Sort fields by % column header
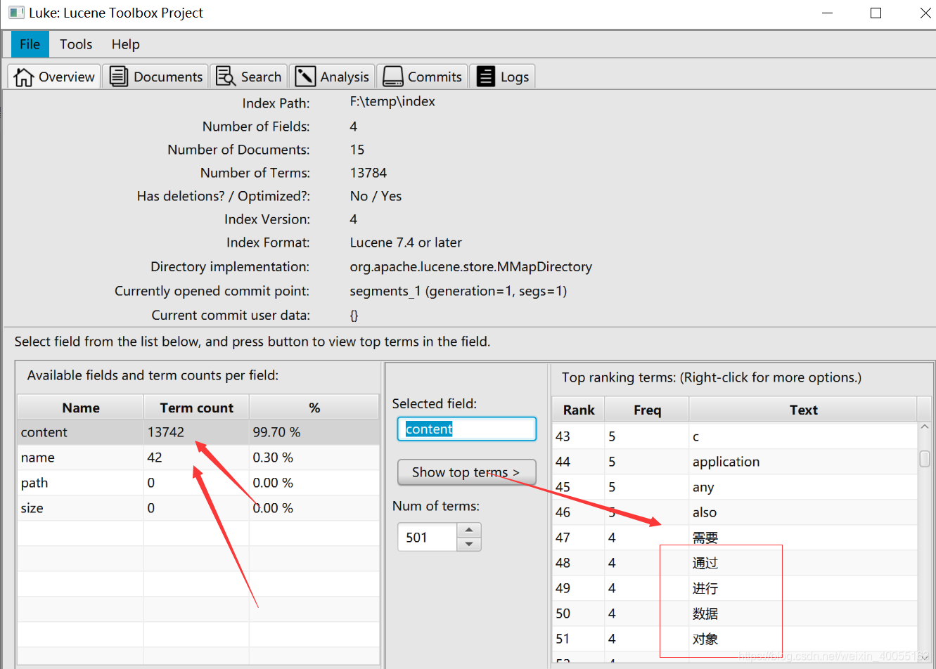936x669 pixels. click(314, 408)
